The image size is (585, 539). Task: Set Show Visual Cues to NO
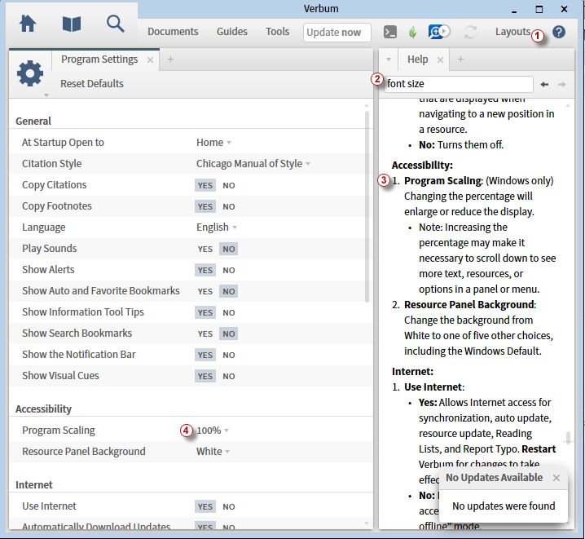click(x=229, y=376)
